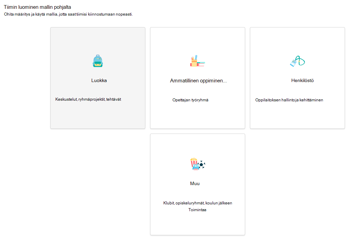
Task: Click 'Oppilaitoksen hallinto ja kehittäminen' text
Action: coord(289,100)
